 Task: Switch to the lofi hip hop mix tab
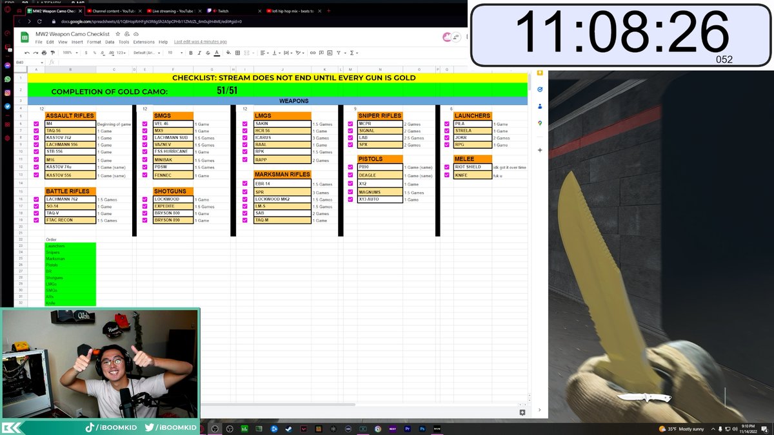[x=293, y=12]
